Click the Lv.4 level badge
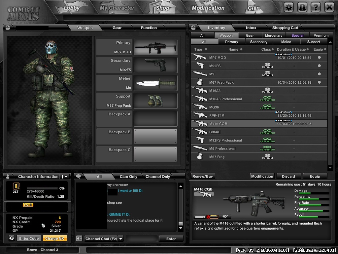 (x=28, y=205)
